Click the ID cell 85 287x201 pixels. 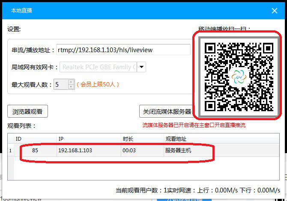(x=35, y=151)
